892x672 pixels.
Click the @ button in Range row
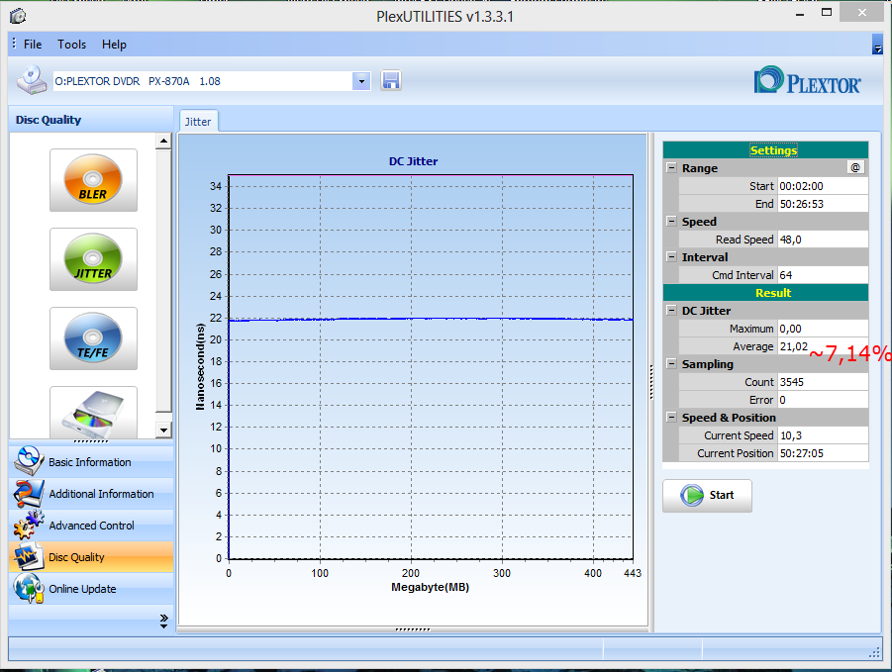(855, 167)
